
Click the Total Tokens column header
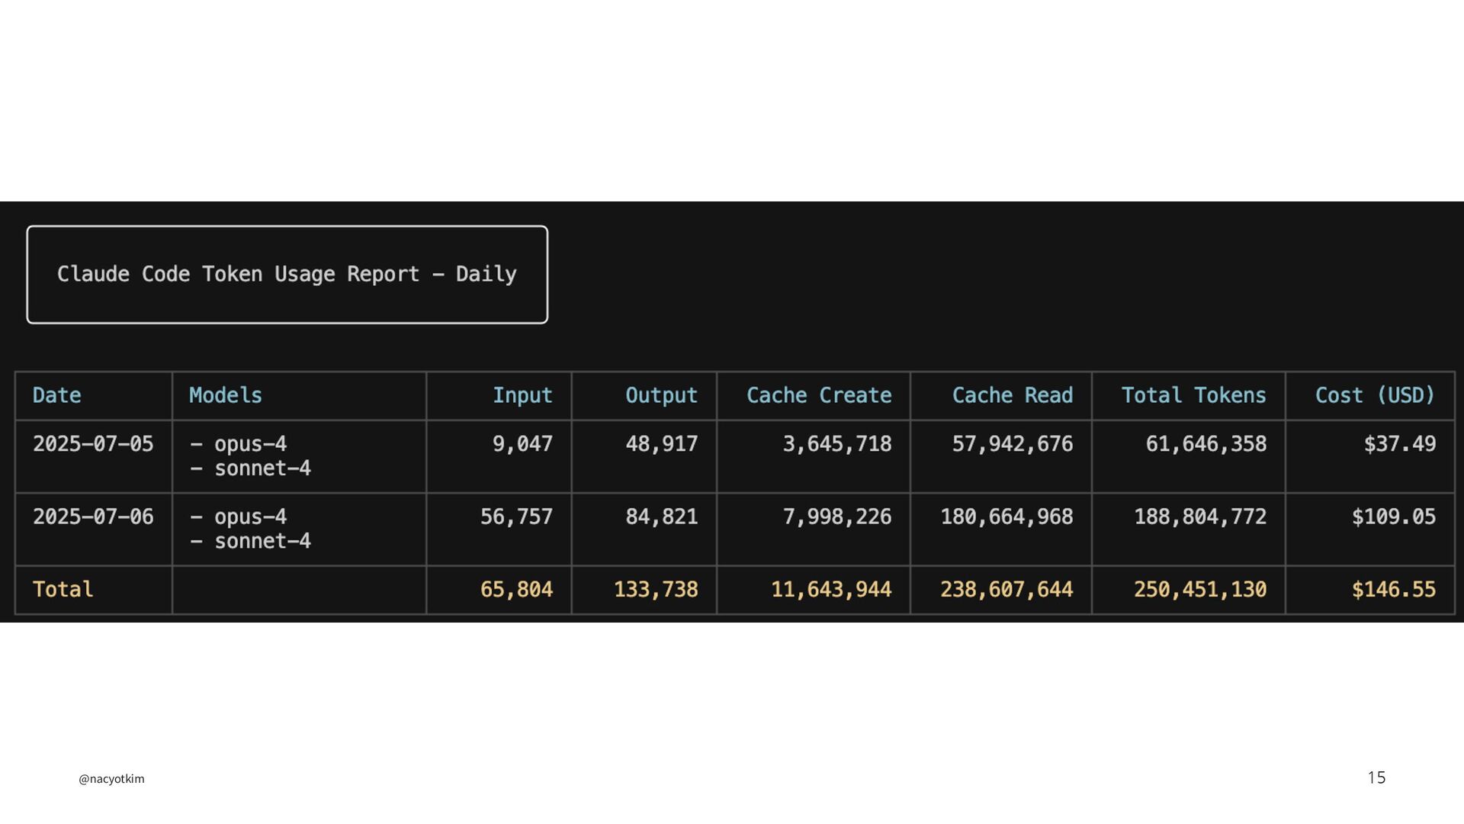[x=1193, y=395]
